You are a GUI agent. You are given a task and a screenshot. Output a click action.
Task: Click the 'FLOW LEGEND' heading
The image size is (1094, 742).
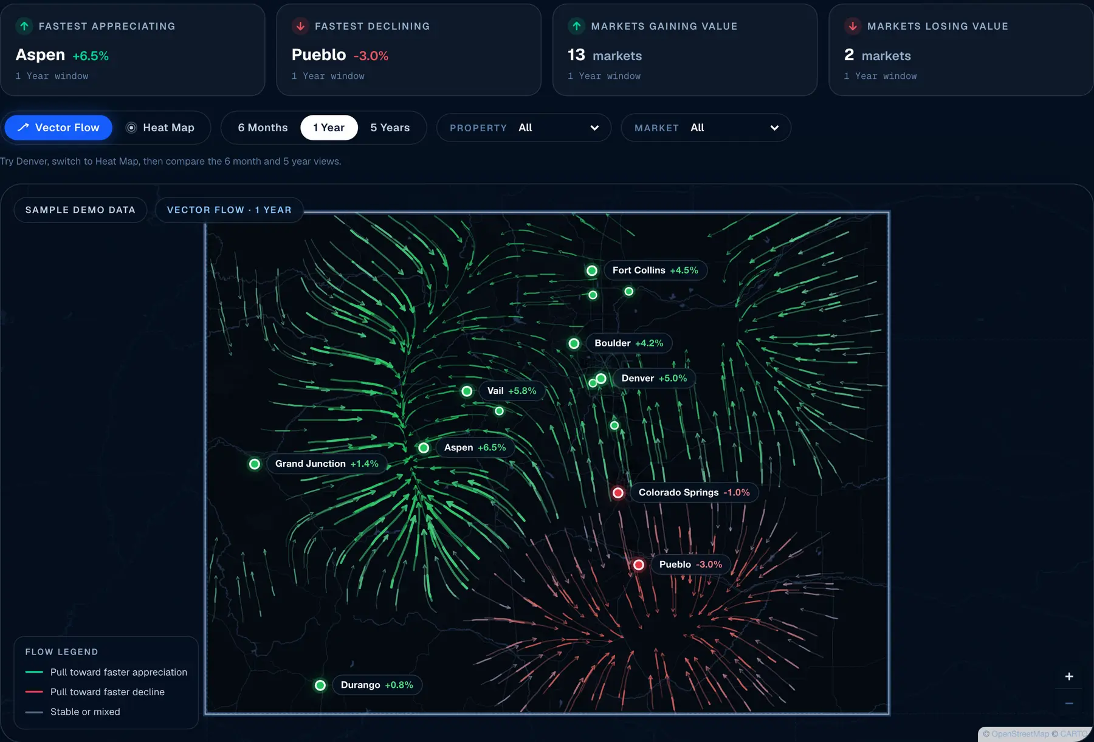[x=61, y=652]
